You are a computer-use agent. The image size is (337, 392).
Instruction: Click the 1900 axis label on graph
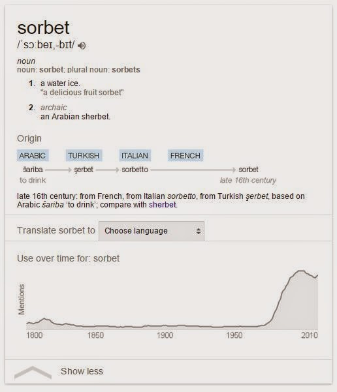click(x=165, y=335)
